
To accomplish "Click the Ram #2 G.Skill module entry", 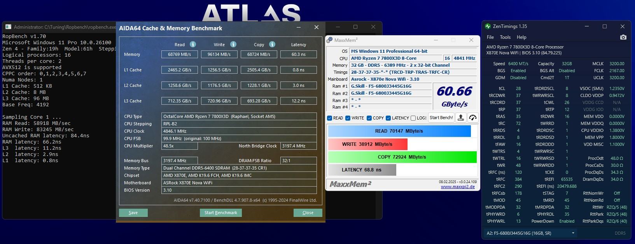I will pos(390,93).
